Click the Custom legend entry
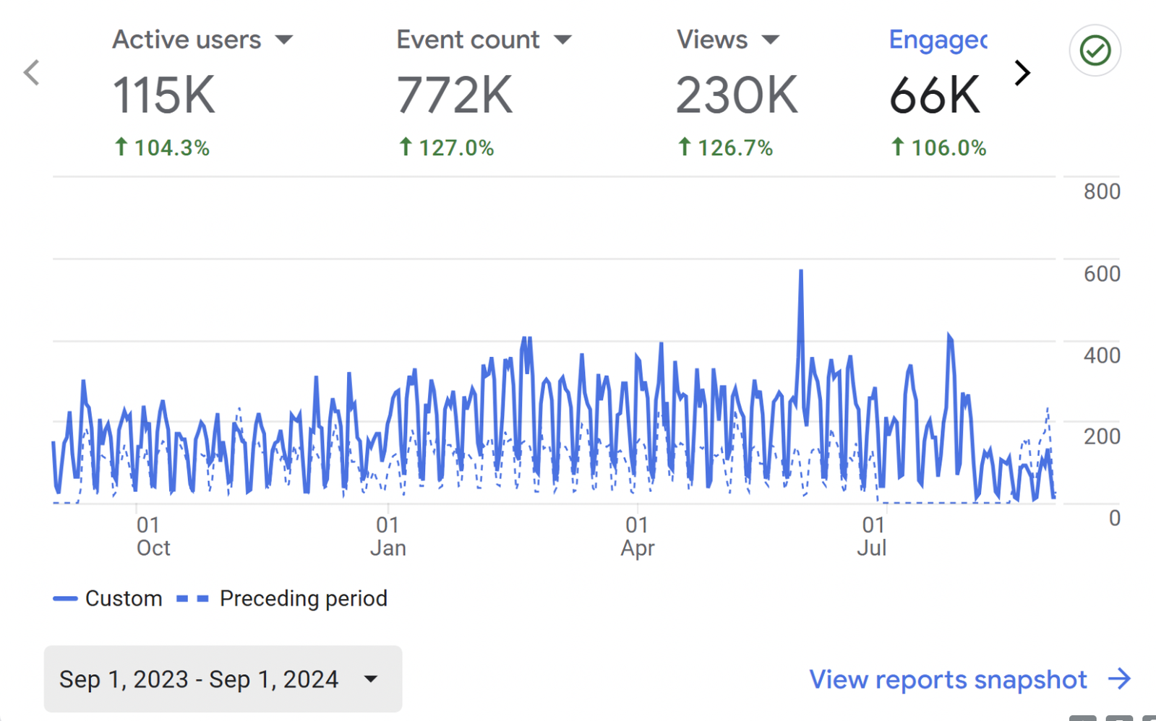 pos(108,598)
